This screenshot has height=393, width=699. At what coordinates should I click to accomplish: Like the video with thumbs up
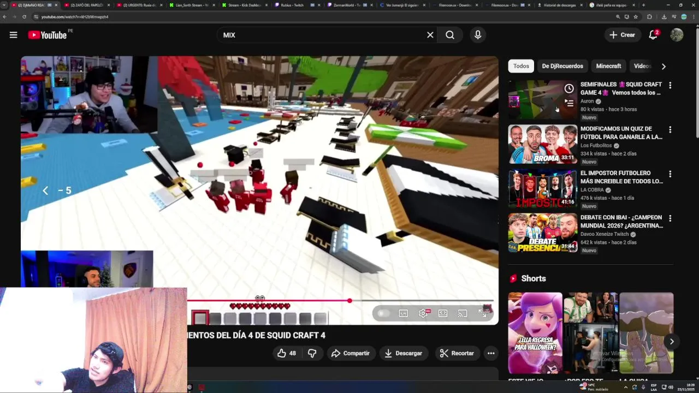(x=287, y=353)
